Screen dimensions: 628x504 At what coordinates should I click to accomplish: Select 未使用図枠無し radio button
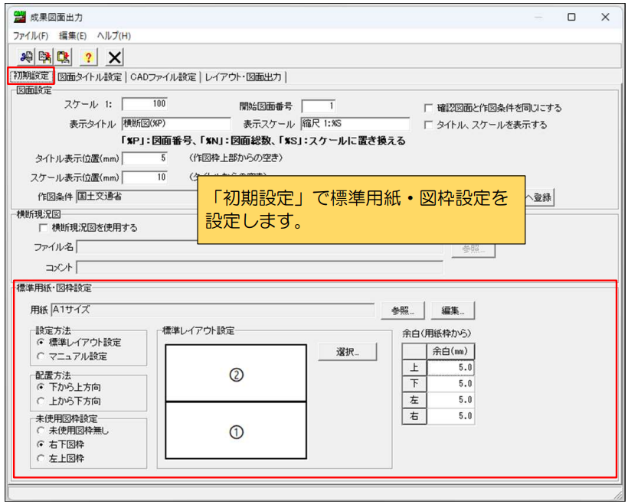[x=41, y=431]
